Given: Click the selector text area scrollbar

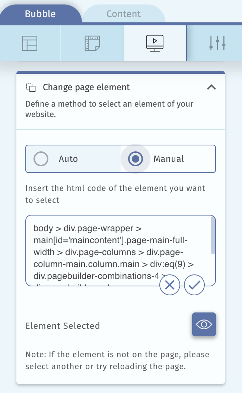Looking at the screenshot, I should coord(213,236).
